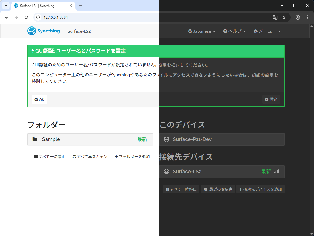This screenshot has width=314, height=236.
Task: Open a new browser tab
Action: click(x=81, y=6)
